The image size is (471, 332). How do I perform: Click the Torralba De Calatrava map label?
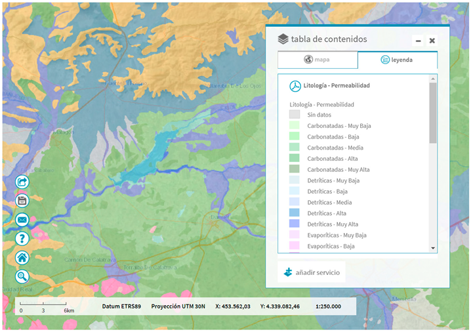click(150, 268)
